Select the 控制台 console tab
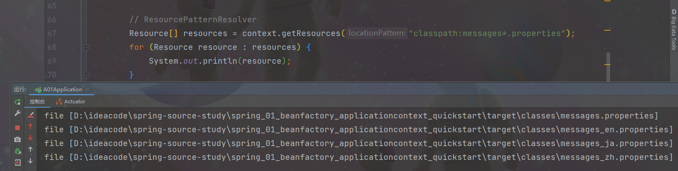Viewport: 678px width, 171px height. 38,102
